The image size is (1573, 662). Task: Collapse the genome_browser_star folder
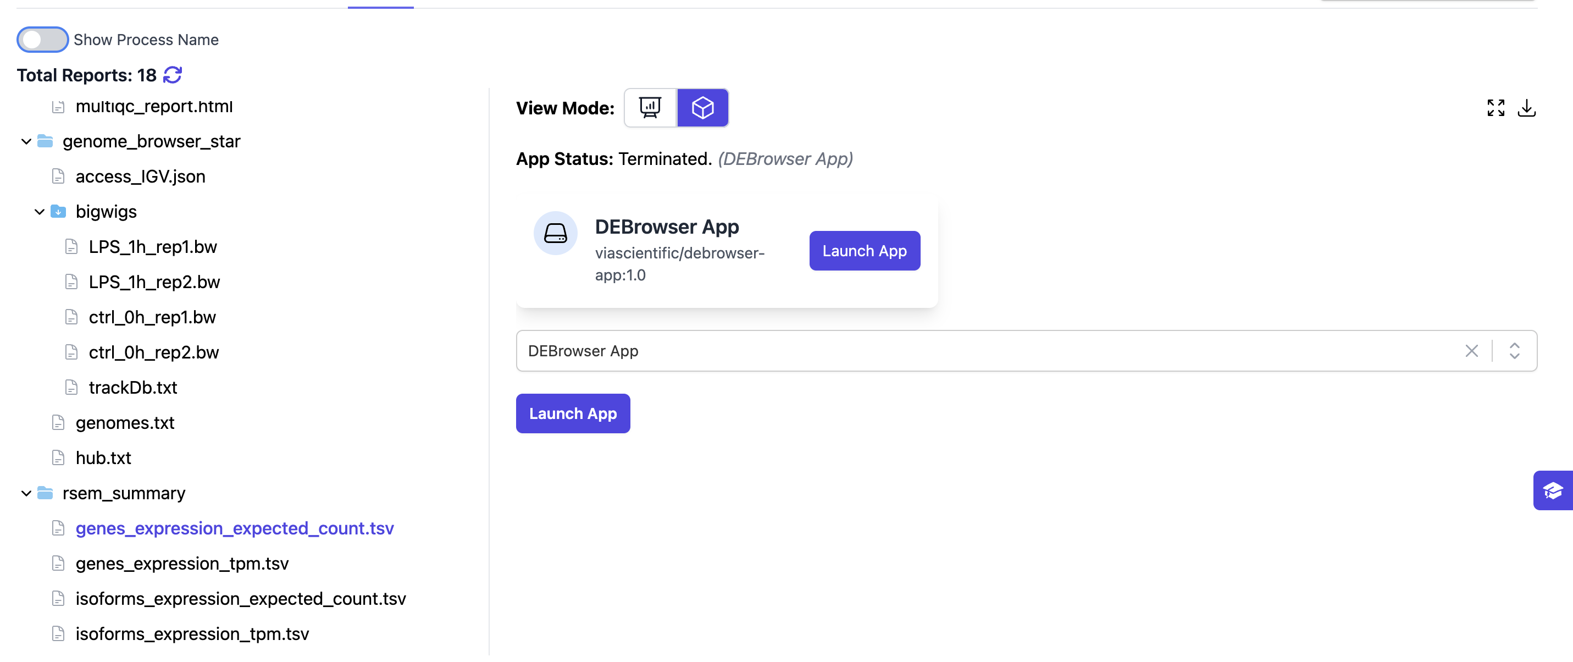pyautogui.click(x=26, y=142)
